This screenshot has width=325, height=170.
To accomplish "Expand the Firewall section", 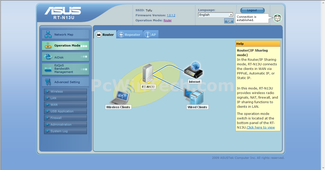I will click(65, 118).
